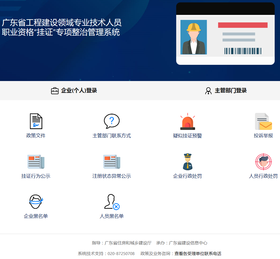Viewport: 280px width, 259px height.
Task: Click the 企业黑名单 blindfolded face icon
Action: point(36,202)
